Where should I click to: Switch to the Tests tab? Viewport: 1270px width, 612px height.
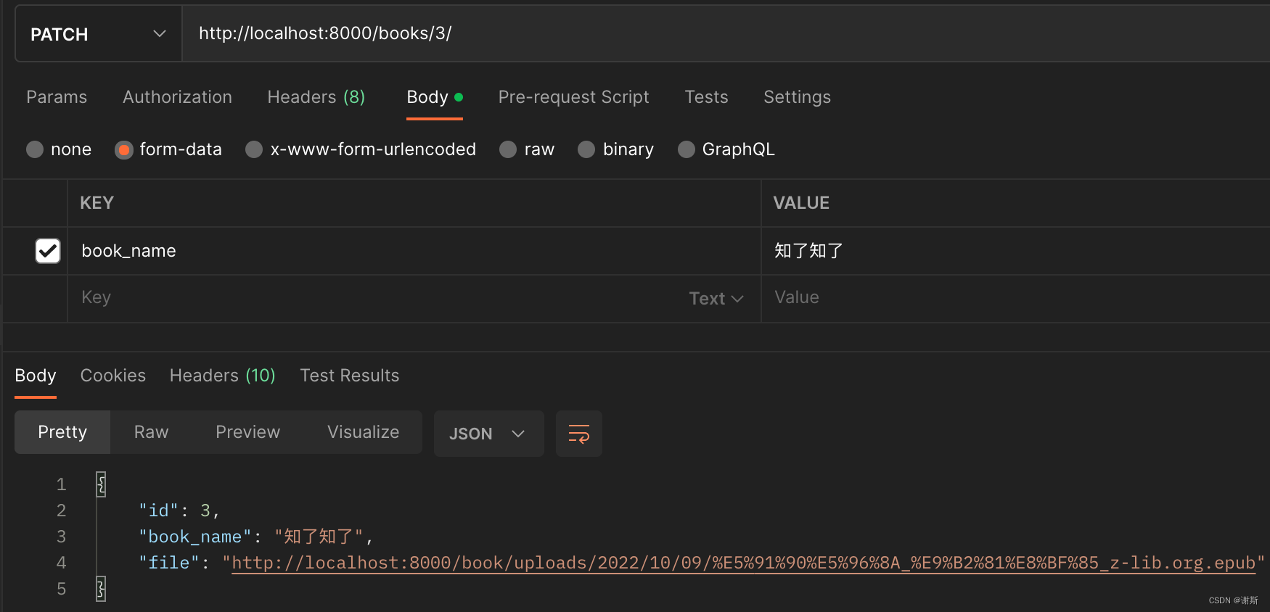tap(706, 97)
